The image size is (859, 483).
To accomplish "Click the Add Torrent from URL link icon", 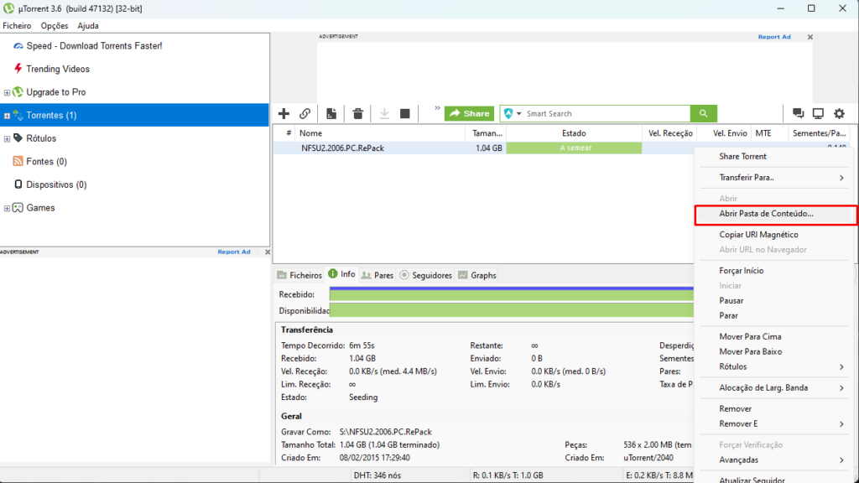I will click(305, 113).
